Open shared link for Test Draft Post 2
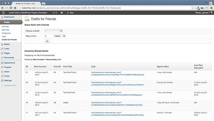Image resolution: width=214 pixels, height=121 pixels. point(118,74)
